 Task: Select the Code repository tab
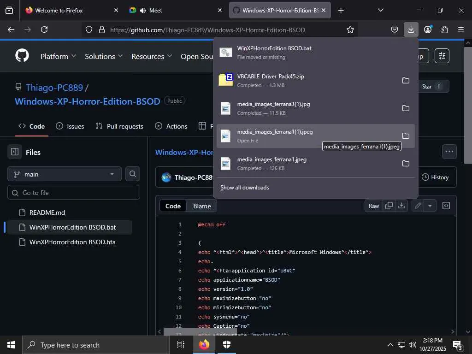(x=32, y=126)
